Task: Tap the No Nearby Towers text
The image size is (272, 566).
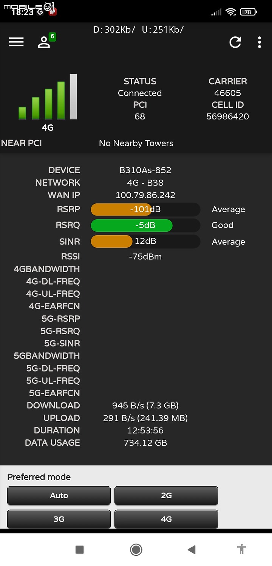Action: click(136, 143)
